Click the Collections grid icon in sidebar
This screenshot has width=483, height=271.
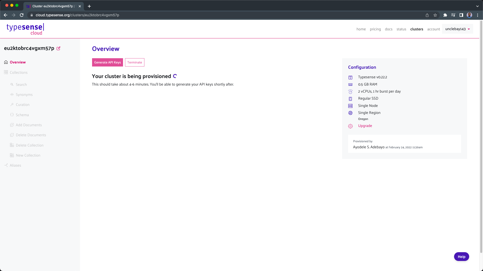pos(6,72)
